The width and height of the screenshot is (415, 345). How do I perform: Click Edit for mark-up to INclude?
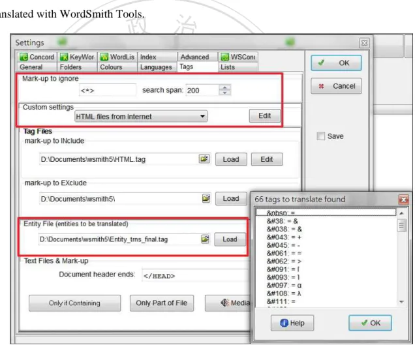click(x=267, y=159)
